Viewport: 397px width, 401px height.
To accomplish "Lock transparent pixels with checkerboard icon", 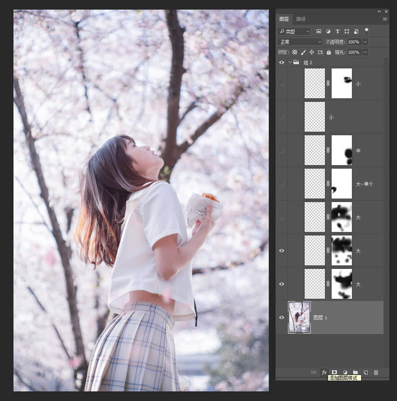I will (295, 52).
